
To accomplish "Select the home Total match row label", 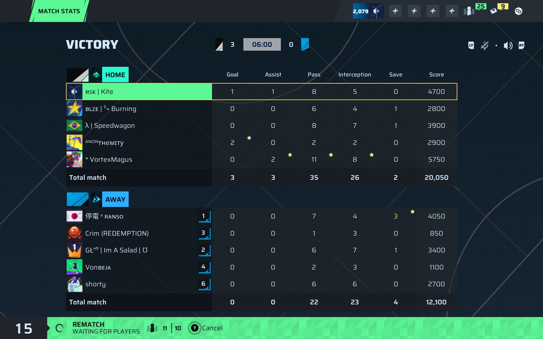I will (x=88, y=178).
